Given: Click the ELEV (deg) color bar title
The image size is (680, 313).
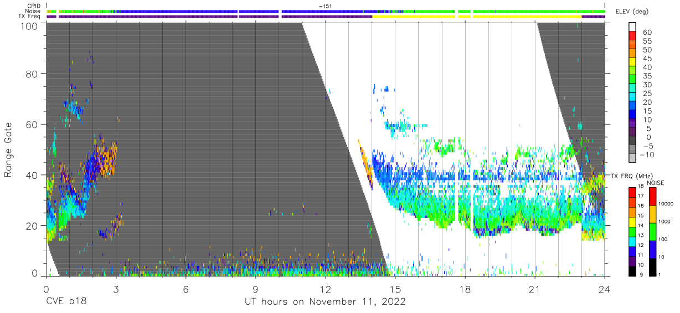Looking at the screenshot, I should pyautogui.click(x=632, y=12).
